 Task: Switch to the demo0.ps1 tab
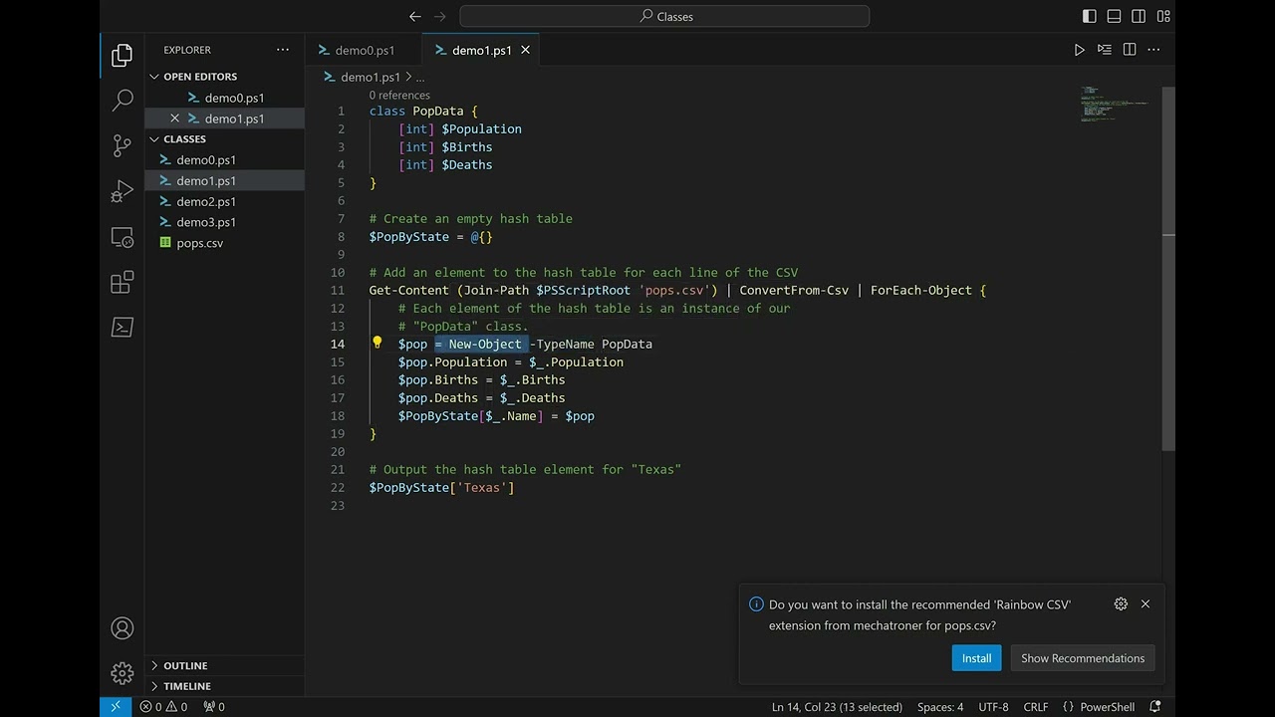click(x=364, y=50)
